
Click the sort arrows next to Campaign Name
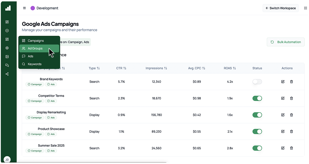pyautogui.click(x=63, y=68)
